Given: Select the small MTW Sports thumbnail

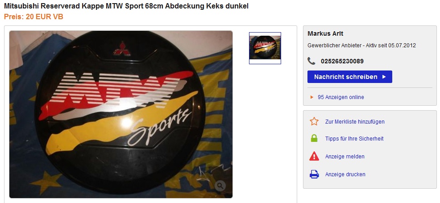Looking at the screenshot, I should tap(265, 48).
